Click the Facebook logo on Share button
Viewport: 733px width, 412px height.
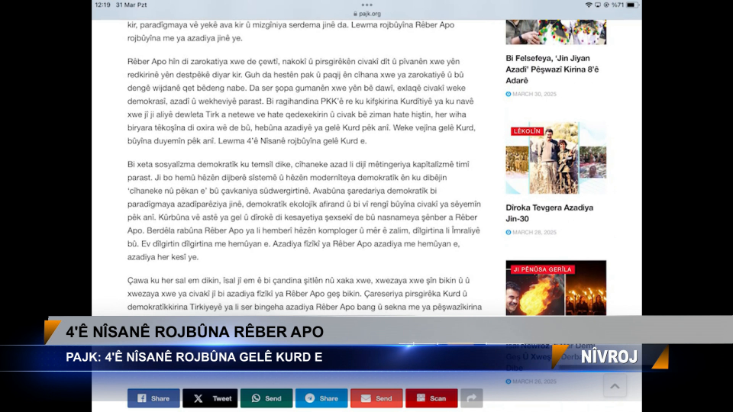coord(142,398)
